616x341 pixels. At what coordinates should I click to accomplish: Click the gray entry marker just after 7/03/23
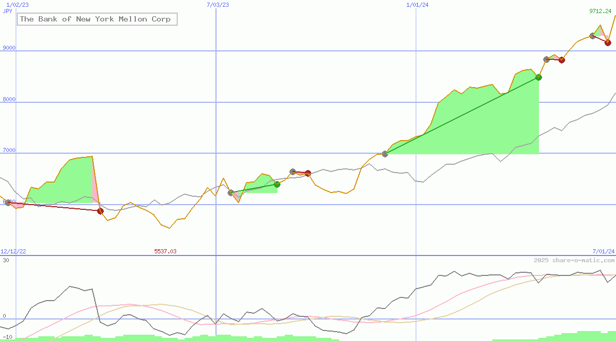[231, 193]
